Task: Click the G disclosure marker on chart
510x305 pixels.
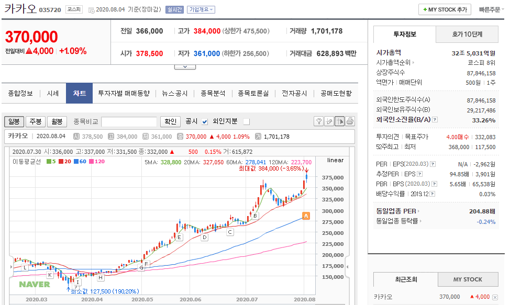Action: click(141, 268)
